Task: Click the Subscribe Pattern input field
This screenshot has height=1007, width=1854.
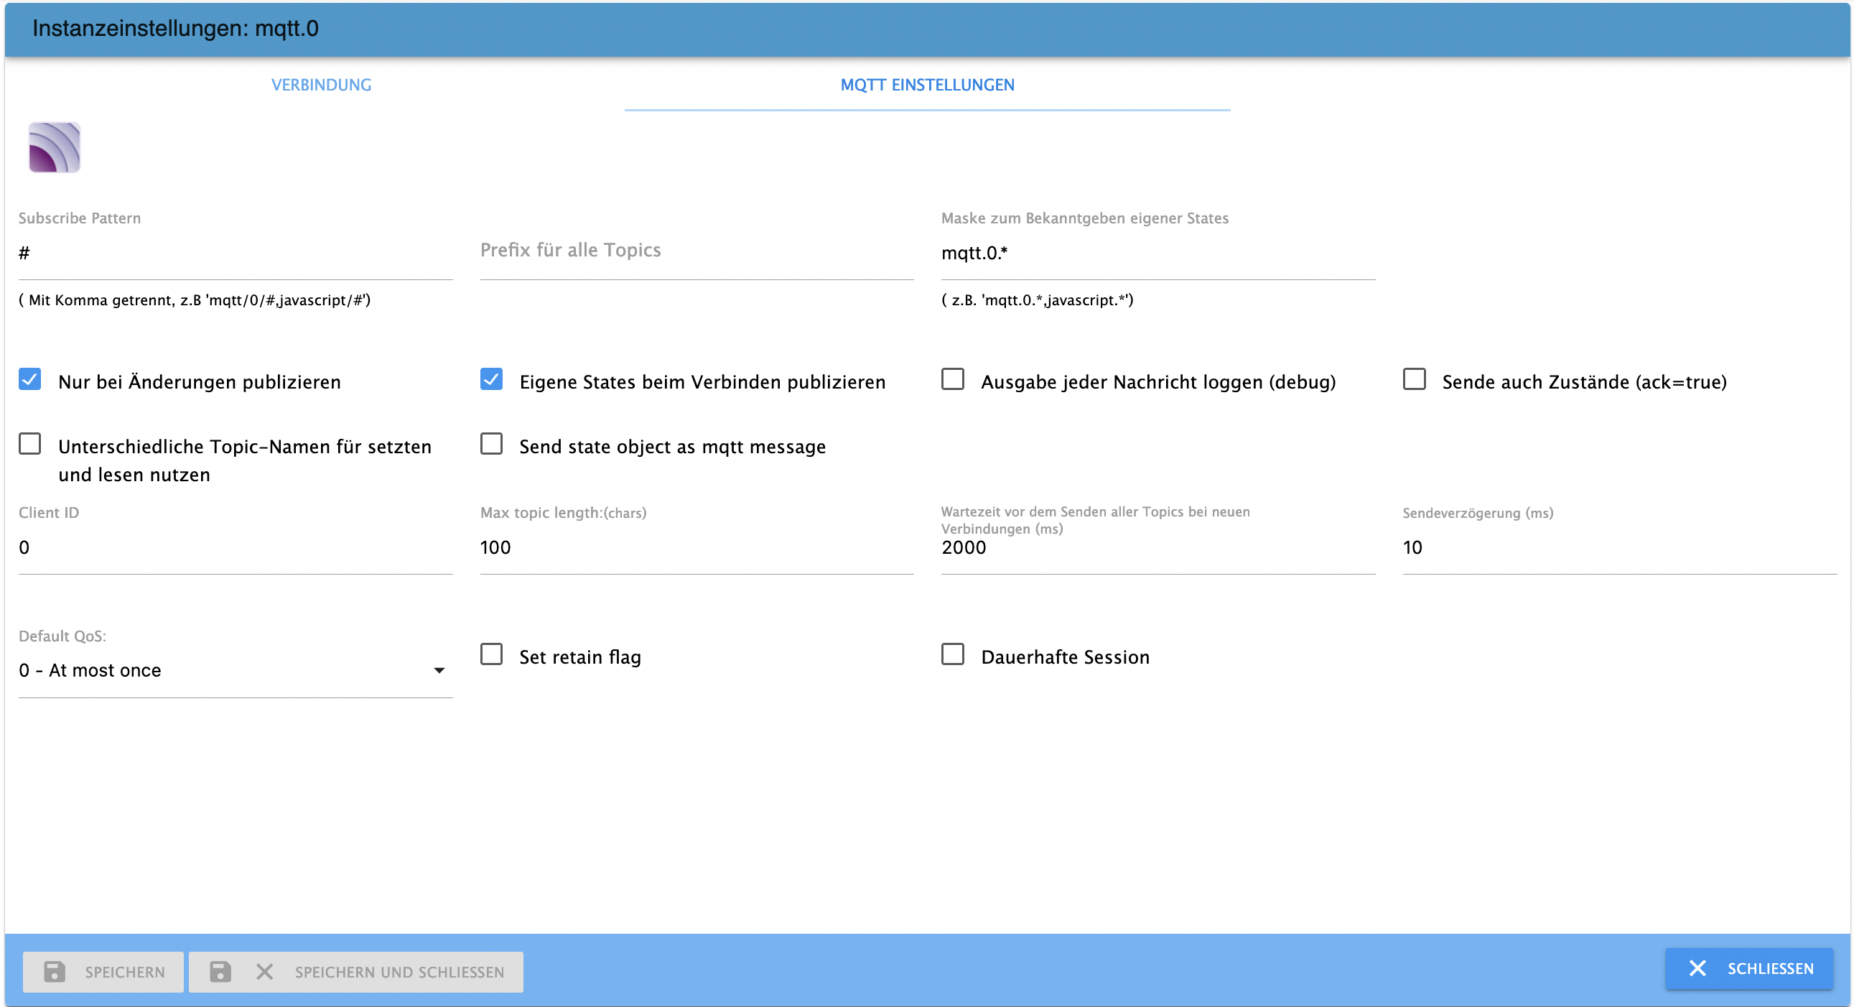Action: [x=235, y=254]
